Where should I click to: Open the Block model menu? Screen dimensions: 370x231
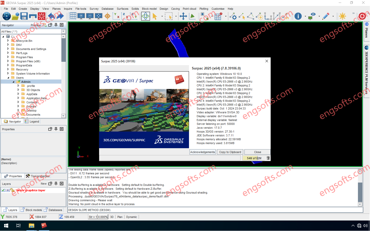(149, 9)
